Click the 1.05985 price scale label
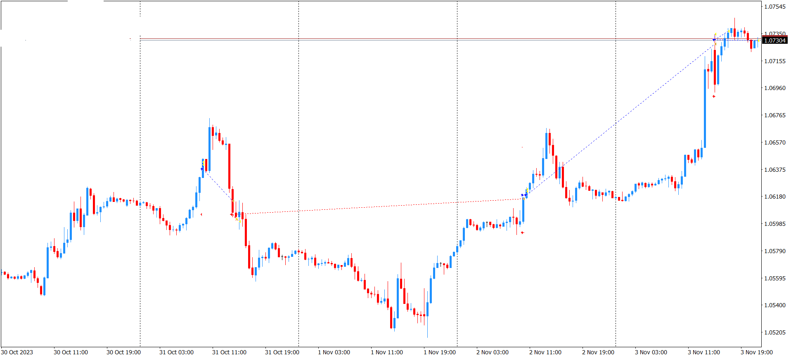Viewport: 791px width, 358px height. 775,224
